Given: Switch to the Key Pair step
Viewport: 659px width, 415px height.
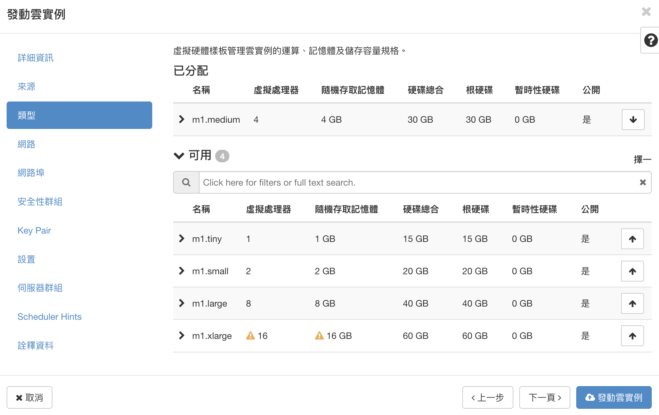Looking at the screenshot, I should (34, 230).
